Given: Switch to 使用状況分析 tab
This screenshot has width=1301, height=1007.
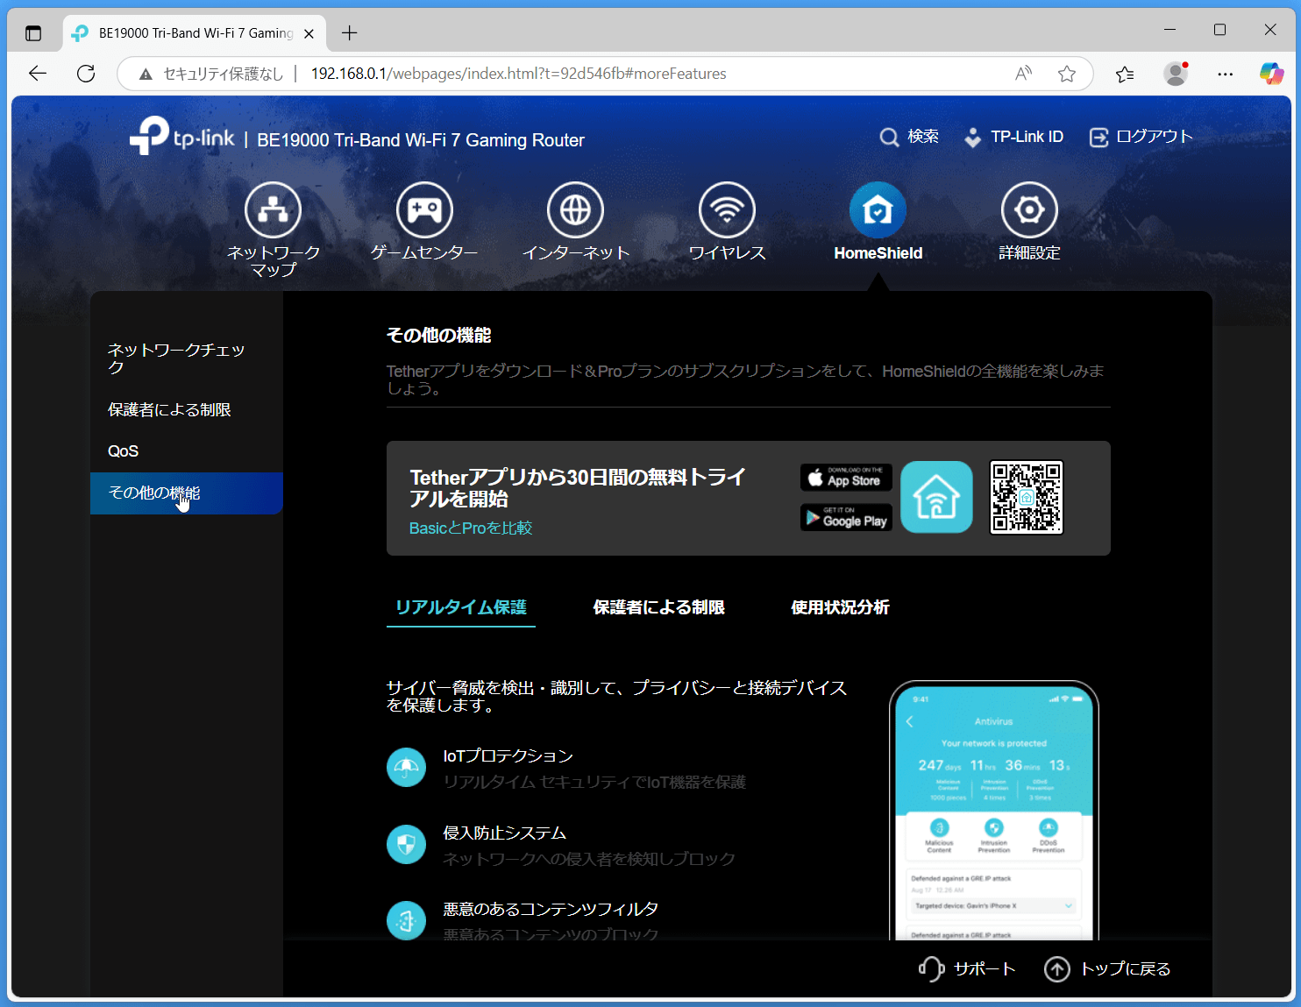Looking at the screenshot, I should (x=840, y=607).
